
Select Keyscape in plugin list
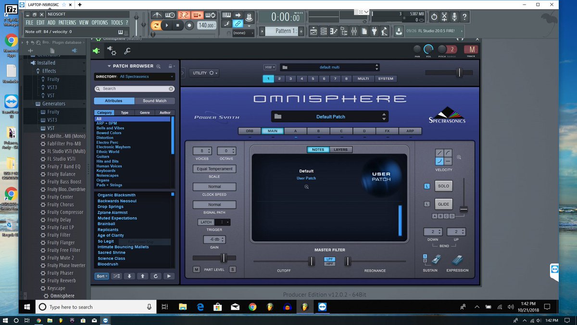(x=56, y=288)
